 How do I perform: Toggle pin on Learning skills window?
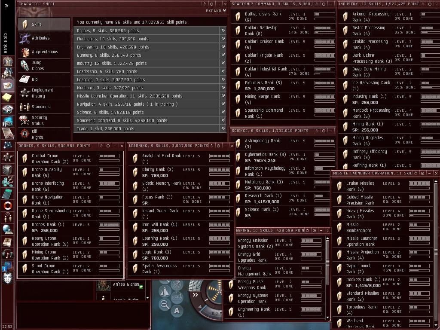click(218, 146)
